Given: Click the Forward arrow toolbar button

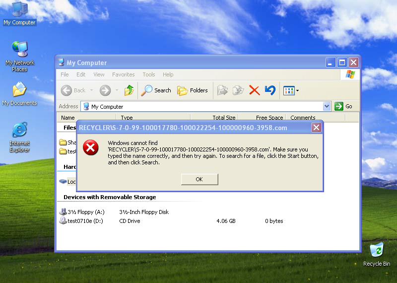Looking at the screenshot, I should click(x=105, y=90).
